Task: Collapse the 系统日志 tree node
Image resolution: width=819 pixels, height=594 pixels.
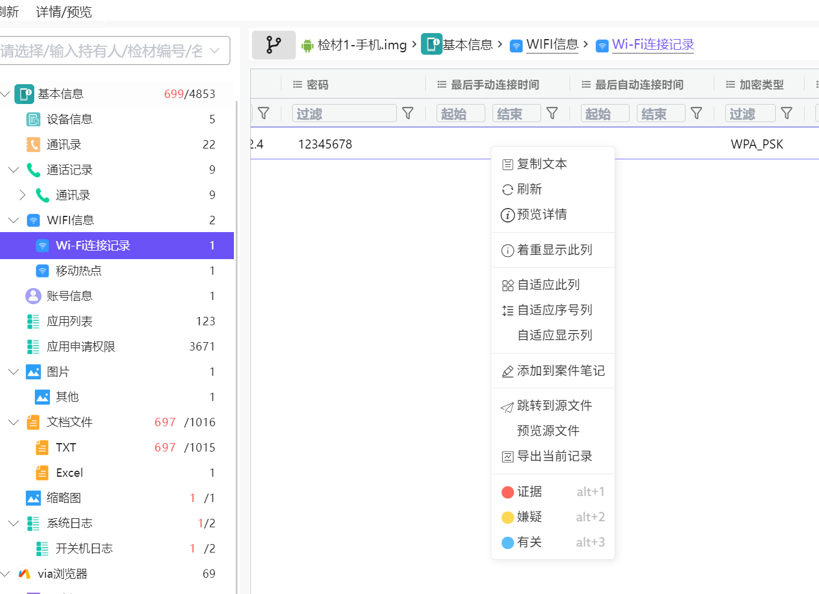Action: click(x=13, y=523)
